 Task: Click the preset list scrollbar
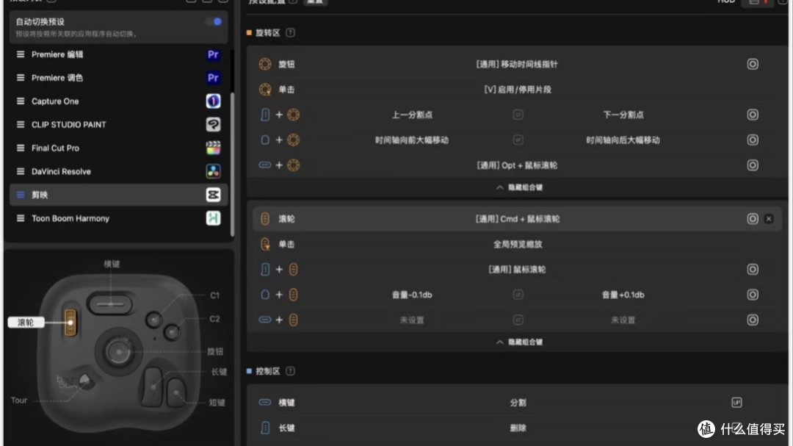pyautogui.click(x=232, y=165)
